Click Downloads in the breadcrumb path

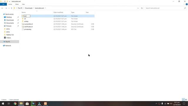click(29, 8)
